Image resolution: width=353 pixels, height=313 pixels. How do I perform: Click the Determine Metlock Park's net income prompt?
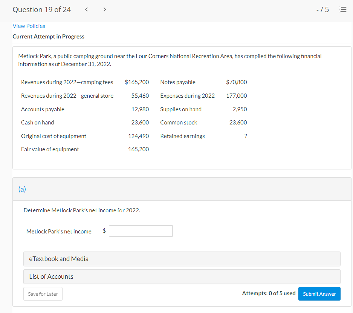coord(82,210)
